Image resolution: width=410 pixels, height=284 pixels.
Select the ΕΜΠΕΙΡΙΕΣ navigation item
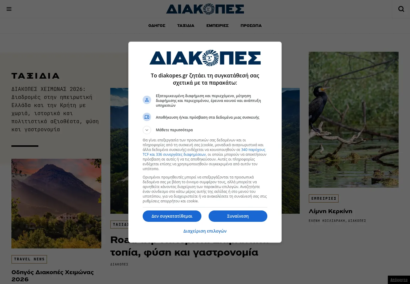(218, 26)
